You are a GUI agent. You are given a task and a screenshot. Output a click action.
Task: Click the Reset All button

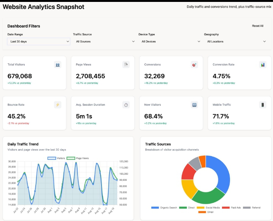(257, 26)
